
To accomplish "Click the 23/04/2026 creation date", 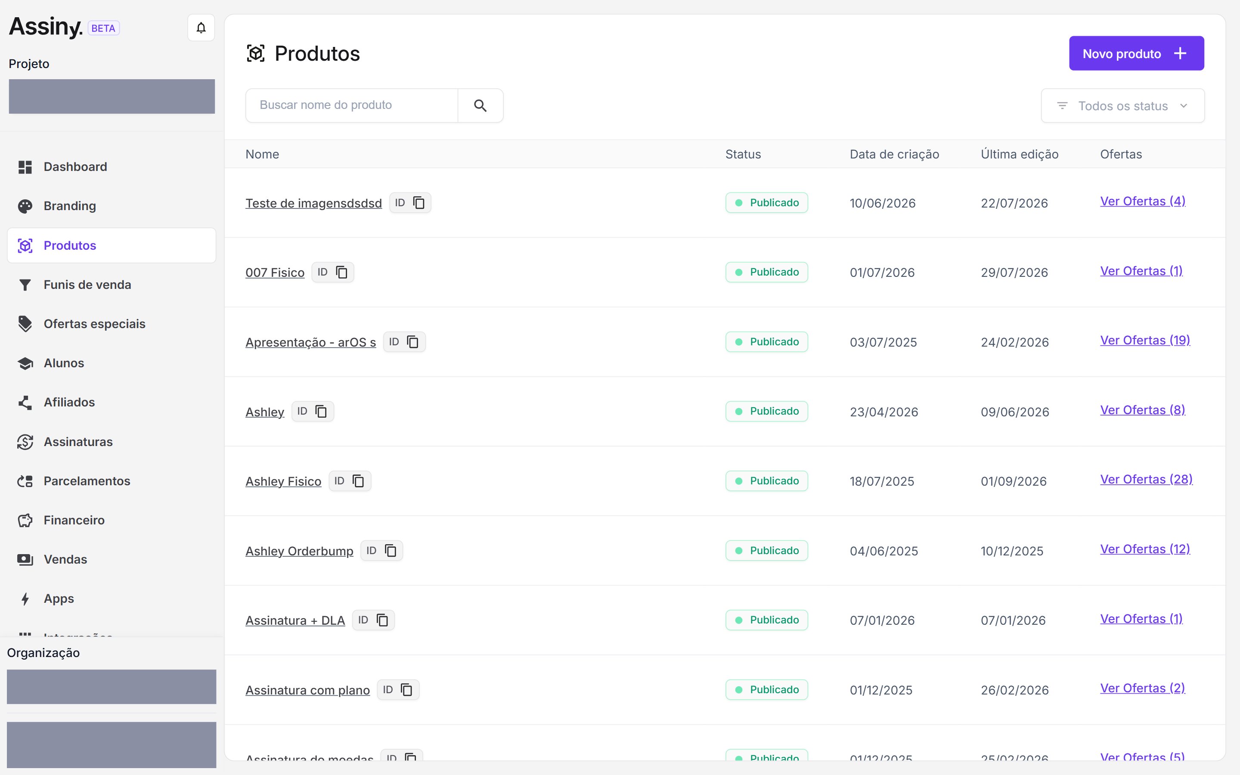I will coord(884,412).
